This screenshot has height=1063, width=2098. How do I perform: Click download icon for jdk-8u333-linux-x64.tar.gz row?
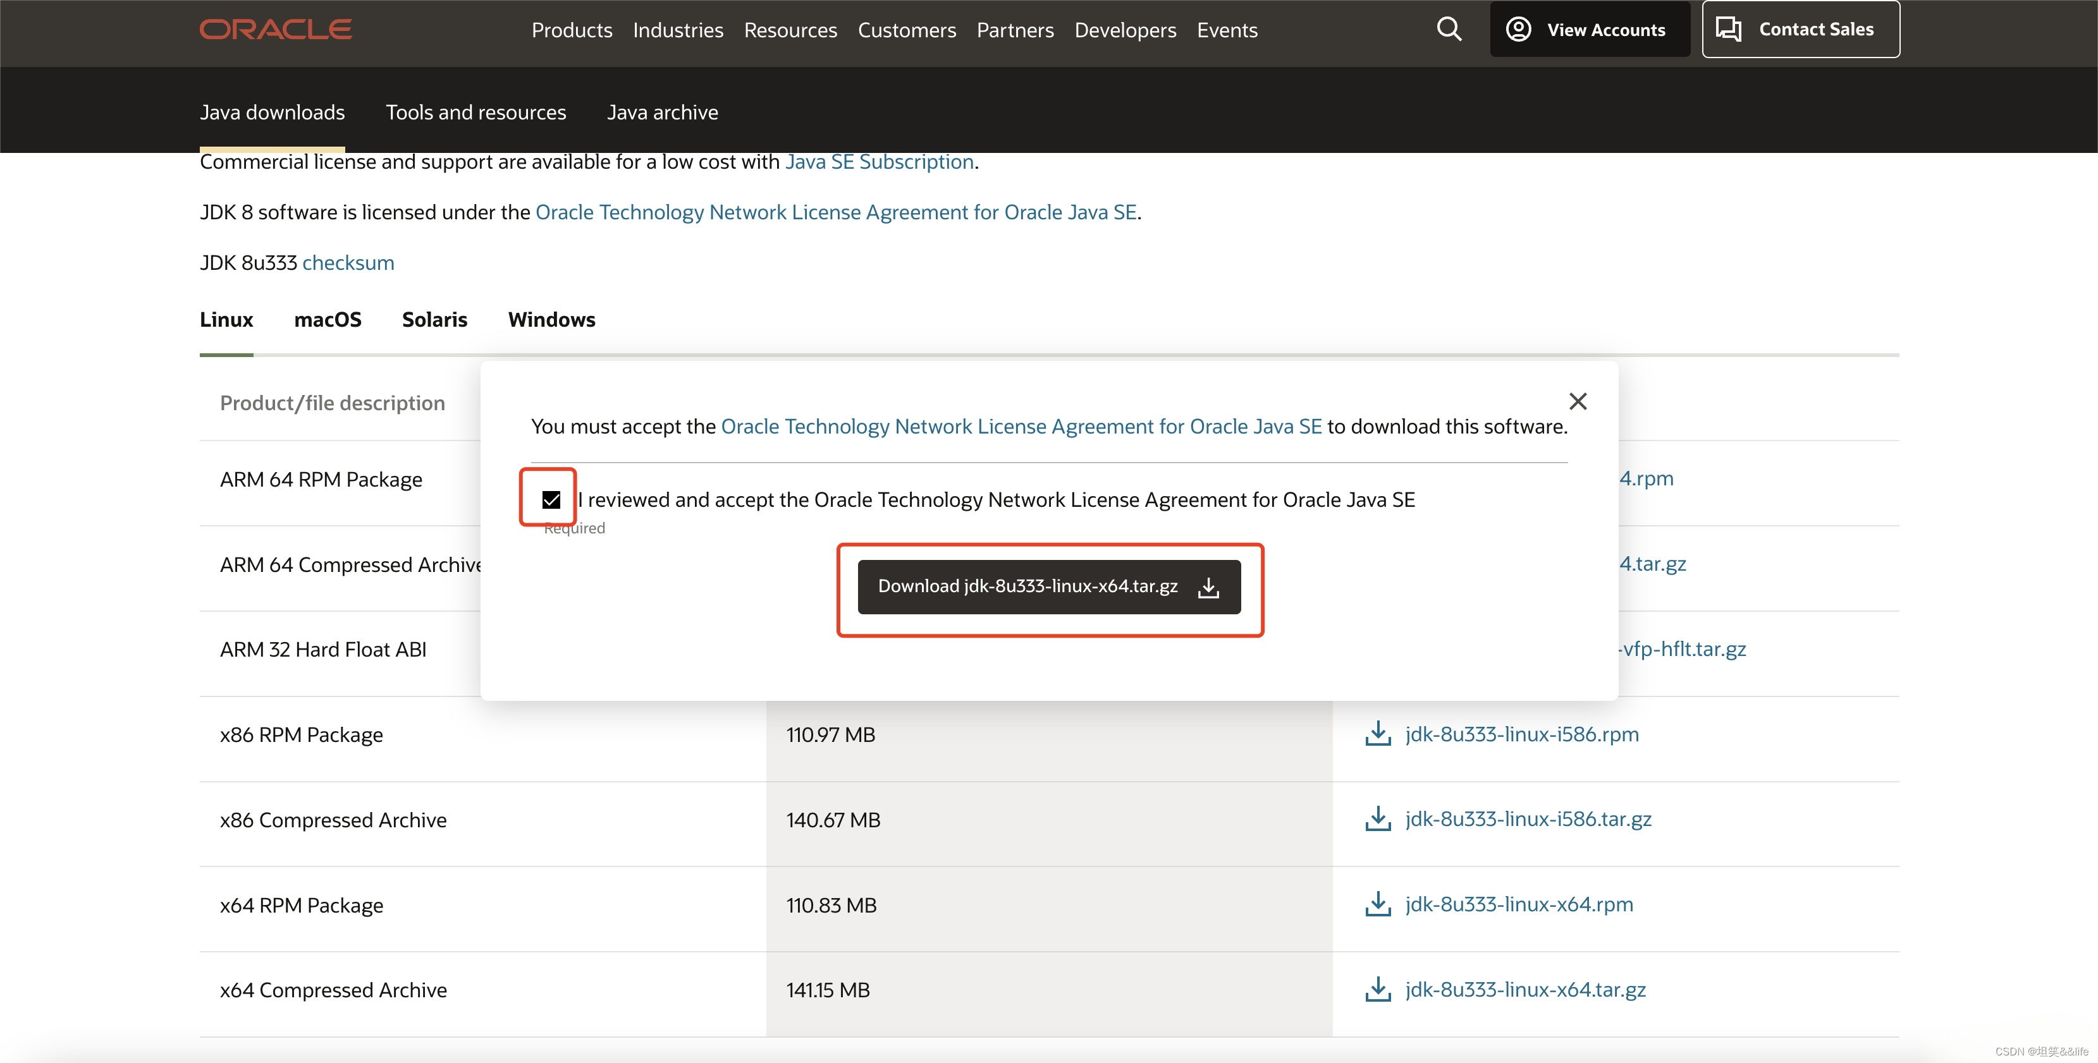[1377, 990]
